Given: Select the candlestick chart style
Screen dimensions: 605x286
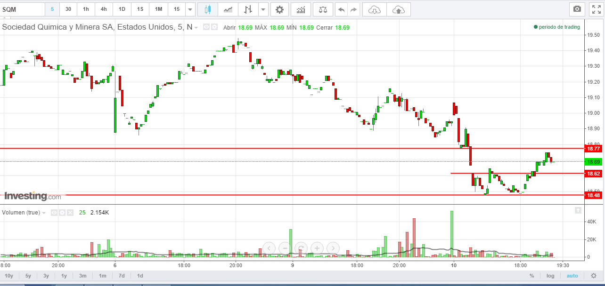Looking at the screenshot, I should tap(208, 9).
